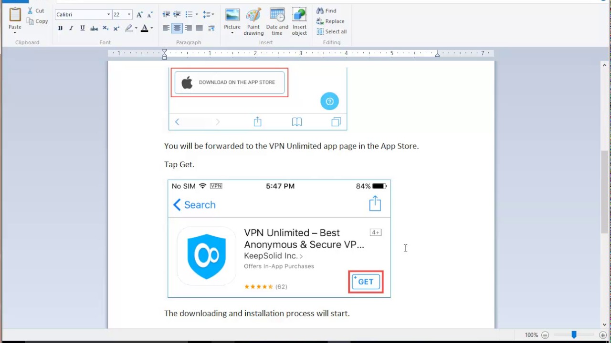The width and height of the screenshot is (611, 343).
Task: Click the line starting "You will be forwarded"
Action: click(x=291, y=146)
